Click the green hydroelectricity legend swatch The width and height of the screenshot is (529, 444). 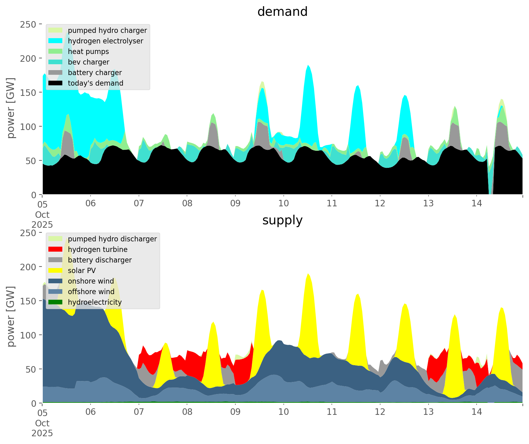pyautogui.click(x=56, y=302)
